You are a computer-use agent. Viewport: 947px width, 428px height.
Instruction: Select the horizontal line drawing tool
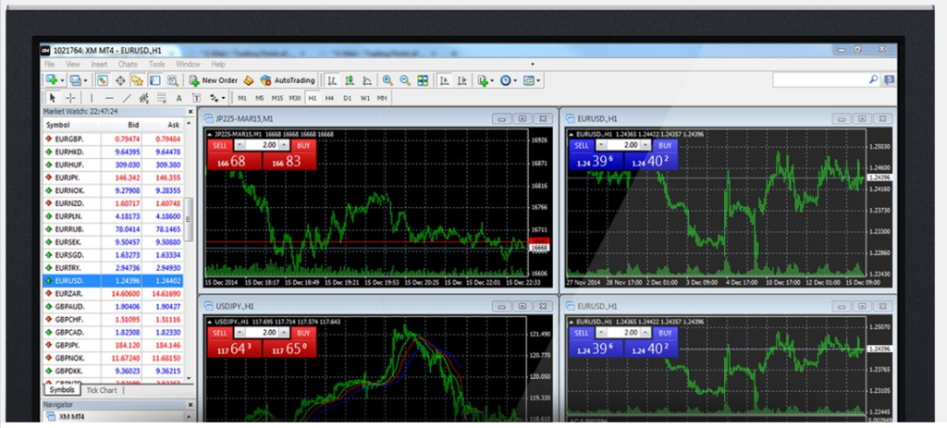[109, 97]
